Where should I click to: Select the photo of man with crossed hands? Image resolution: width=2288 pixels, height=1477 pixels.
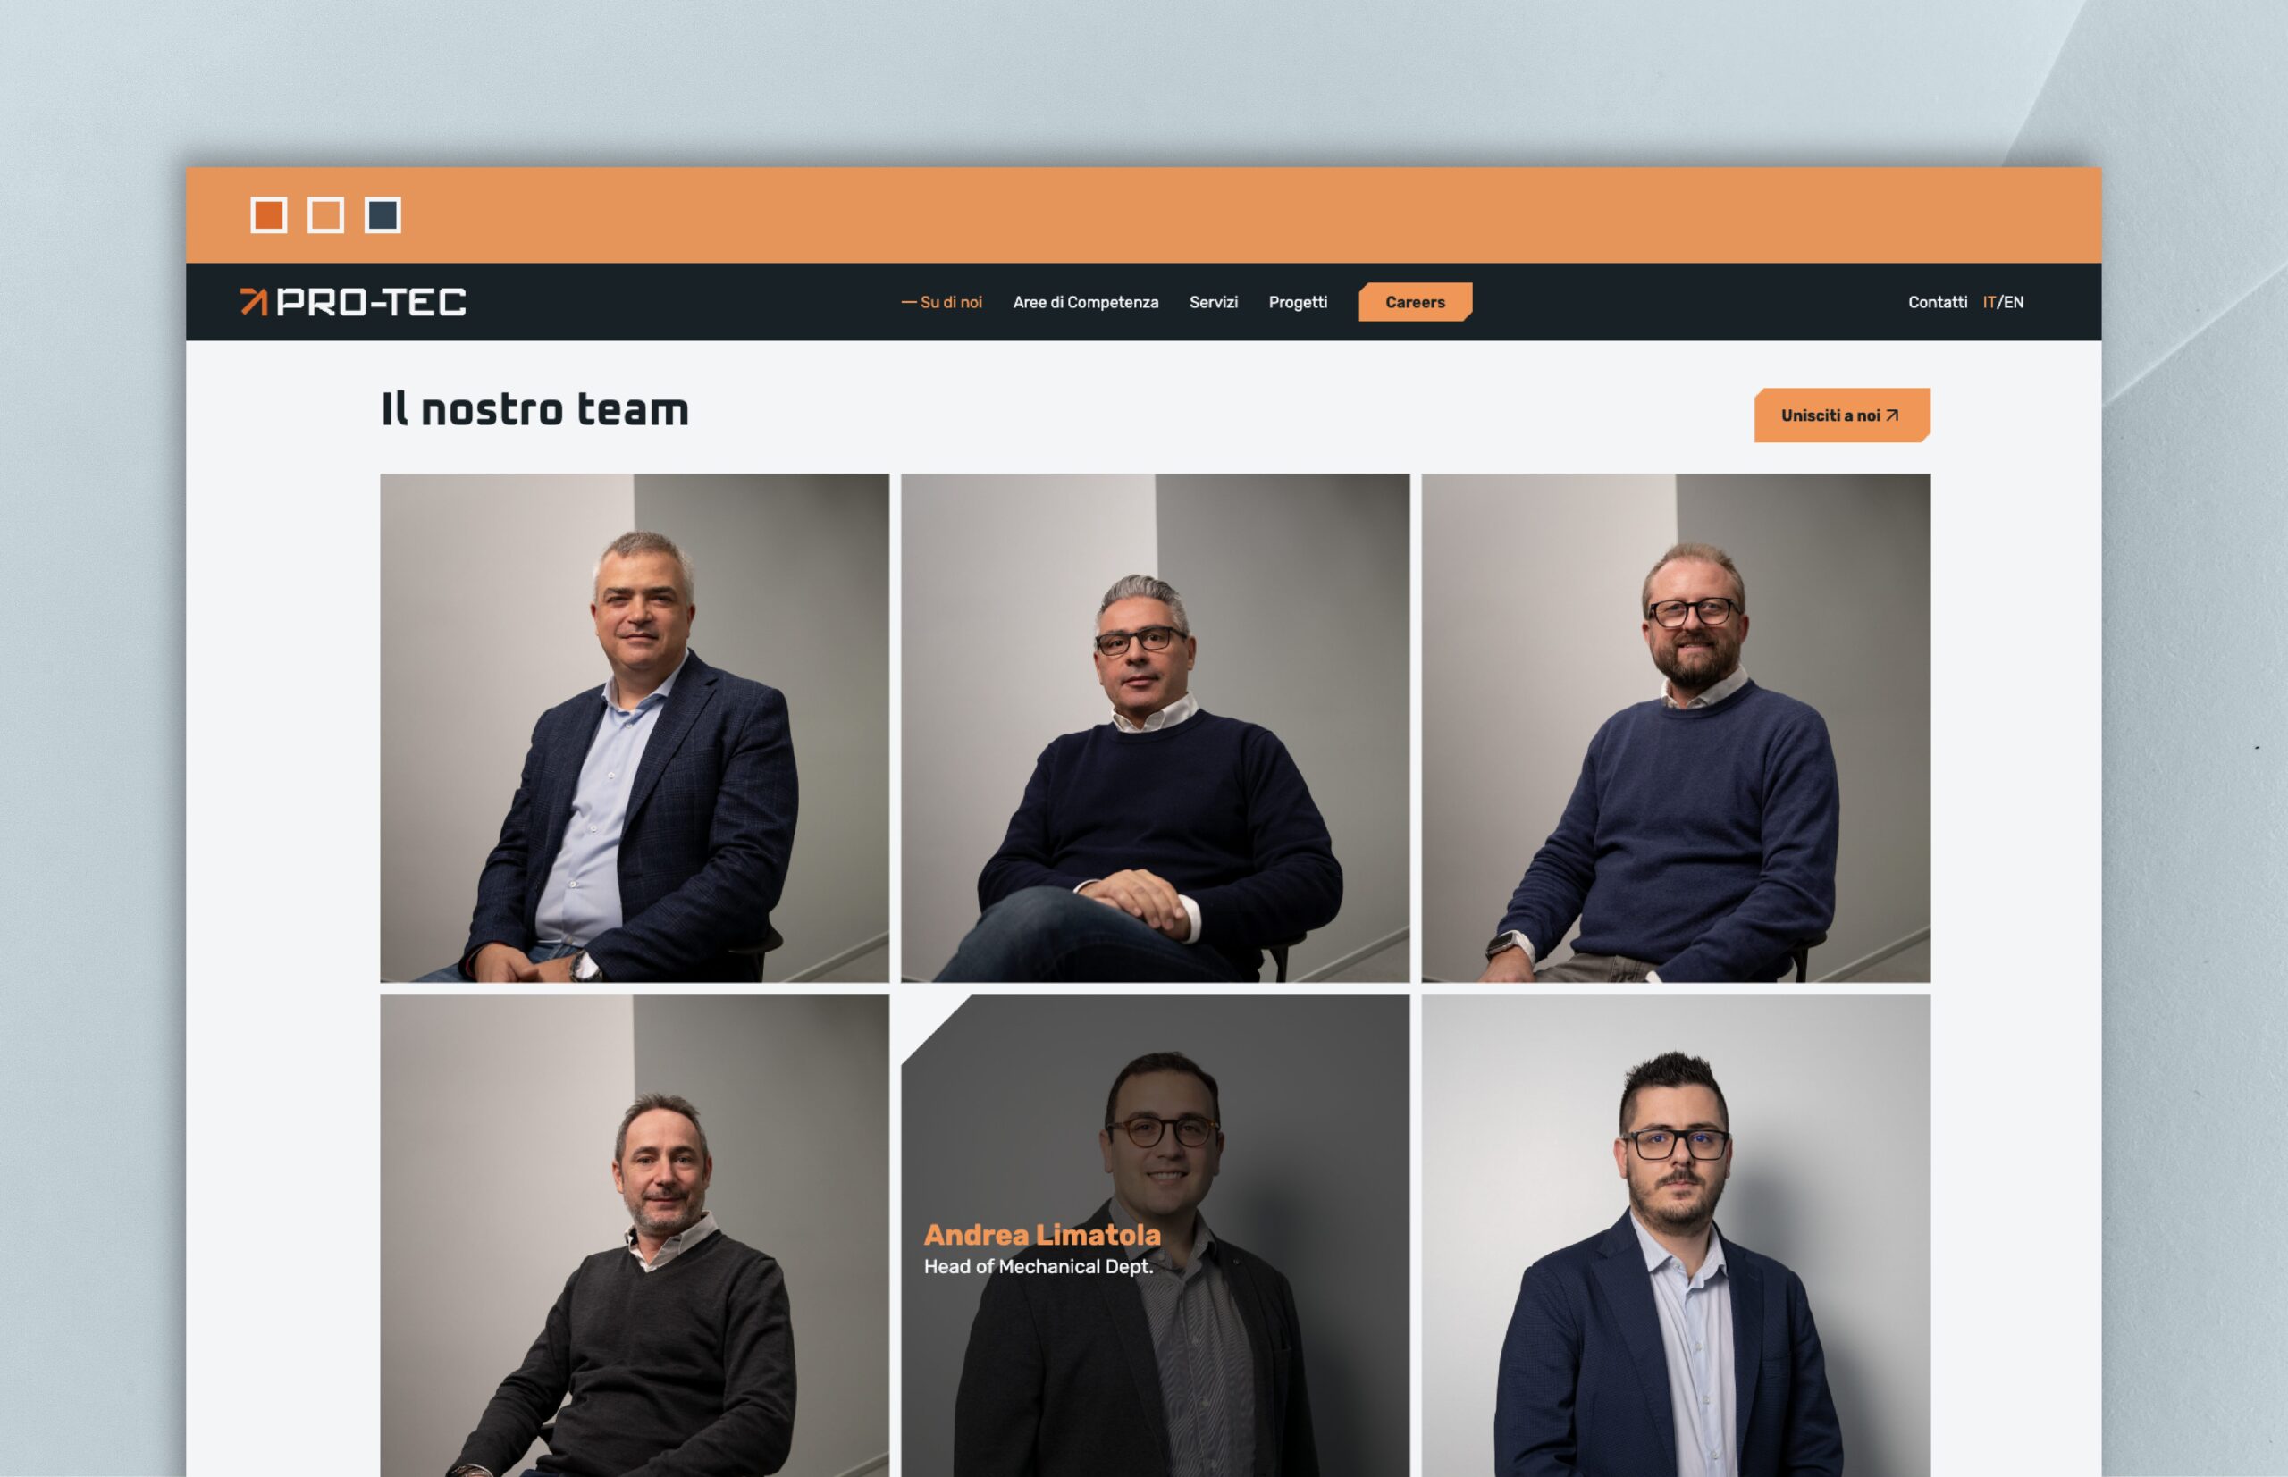click(x=1155, y=728)
